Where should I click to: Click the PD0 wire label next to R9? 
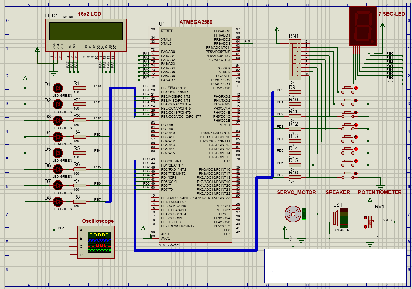[x=280, y=90]
